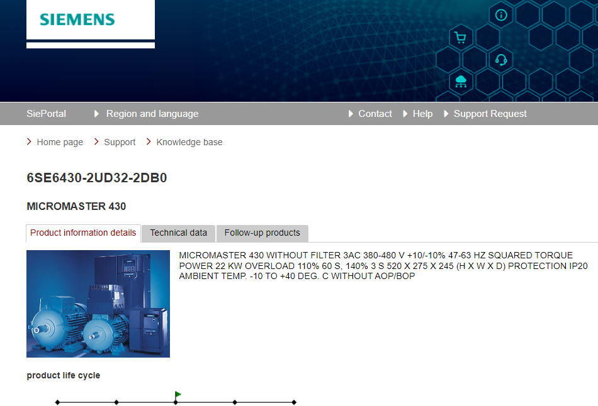Click the last diamond on the life cycle timeline
Viewport: 598px width, 406px height.
[x=294, y=402]
